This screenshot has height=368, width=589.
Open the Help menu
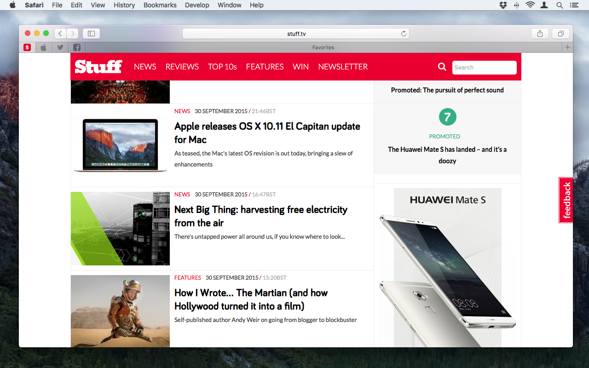click(257, 5)
